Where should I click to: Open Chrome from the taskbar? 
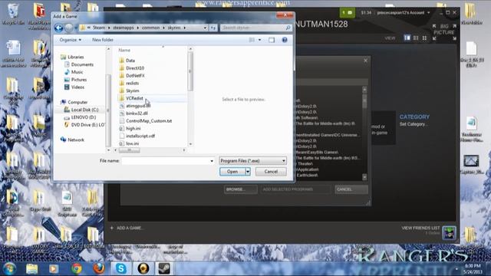(77, 268)
